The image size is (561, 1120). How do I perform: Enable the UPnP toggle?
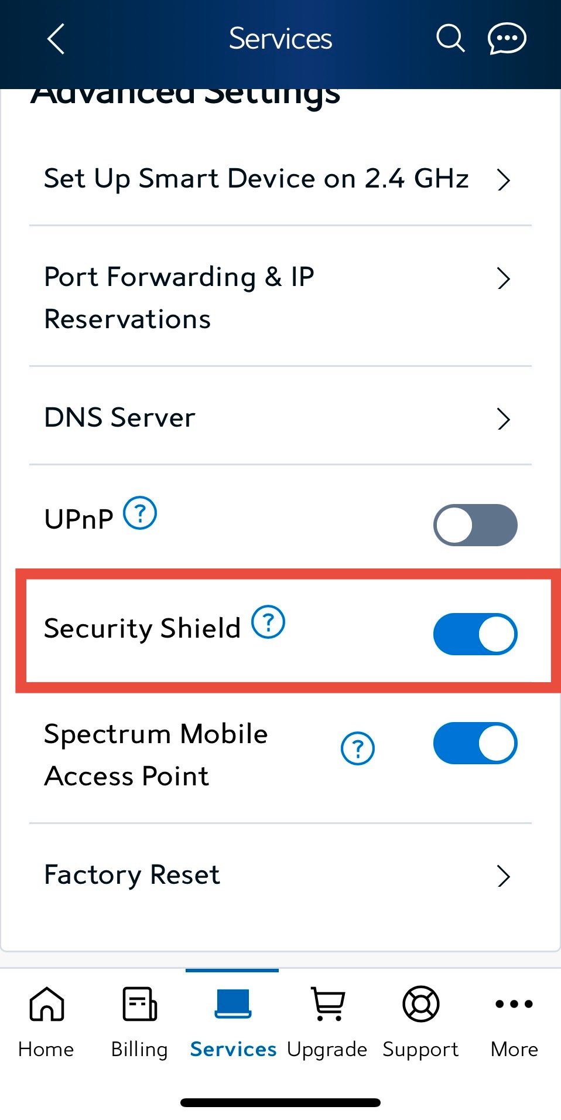(475, 525)
